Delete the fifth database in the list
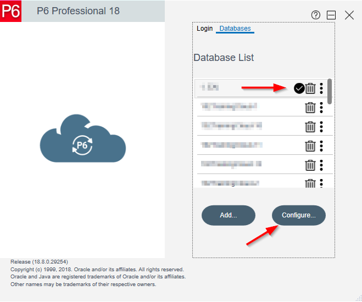362x302 pixels. [310, 165]
